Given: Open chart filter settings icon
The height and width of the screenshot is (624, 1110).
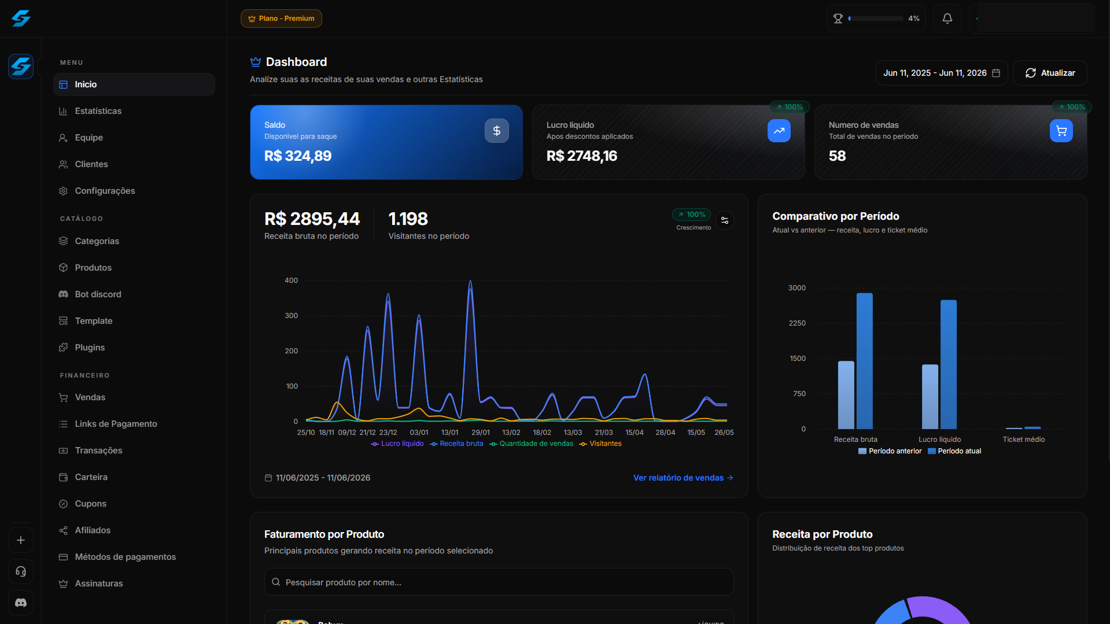Looking at the screenshot, I should pyautogui.click(x=724, y=220).
